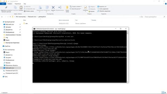The image size is (167, 94).
Task: Click 'Этот компьютер' in the address bar
Action: [x=21, y=17]
